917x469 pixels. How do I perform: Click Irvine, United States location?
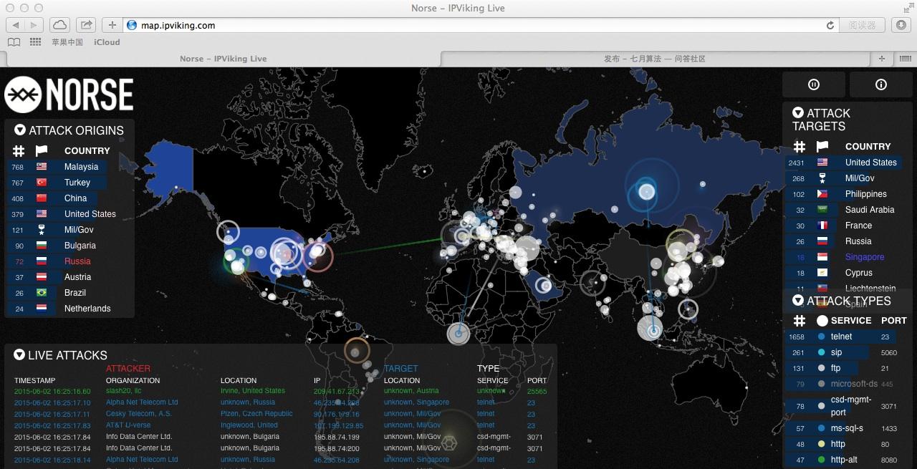(252, 391)
